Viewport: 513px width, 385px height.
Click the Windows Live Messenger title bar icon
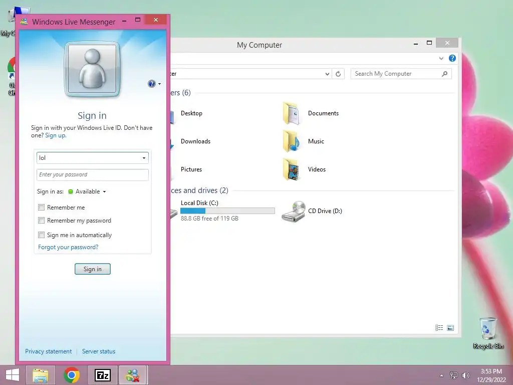pos(24,22)
